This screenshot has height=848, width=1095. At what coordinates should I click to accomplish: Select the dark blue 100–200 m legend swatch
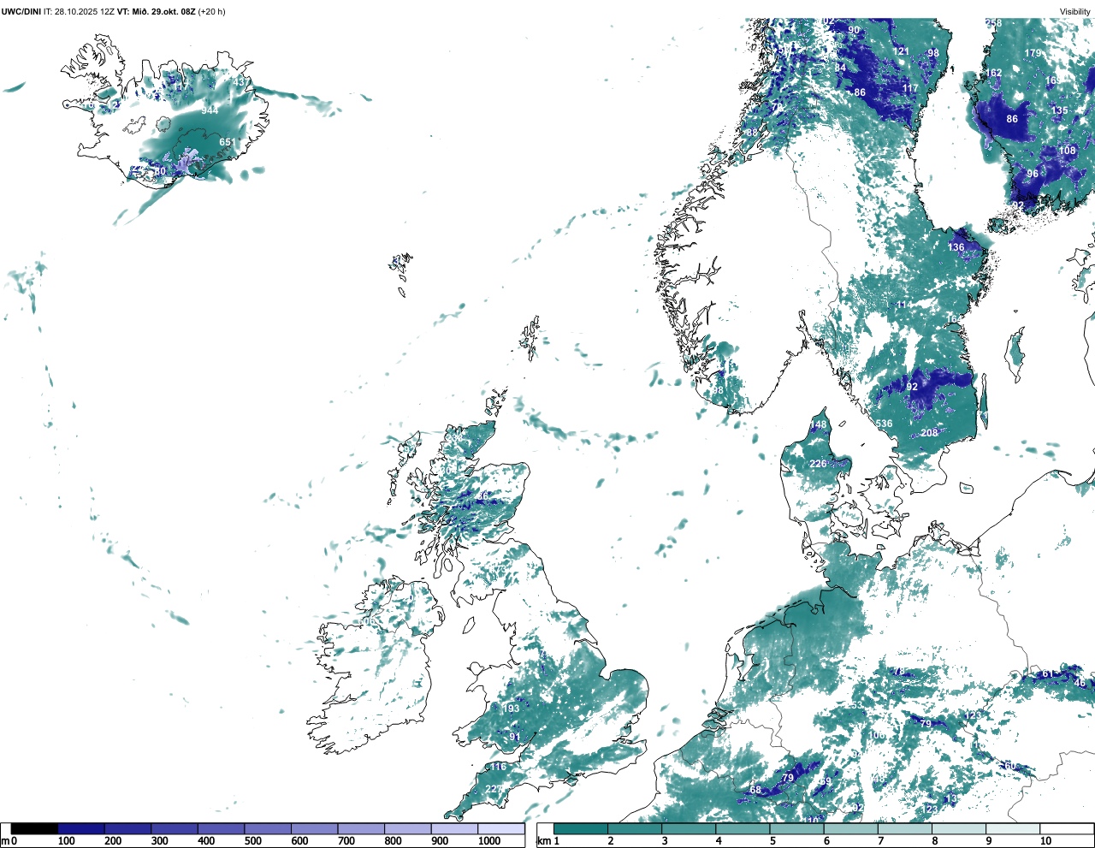pos(81,828)
